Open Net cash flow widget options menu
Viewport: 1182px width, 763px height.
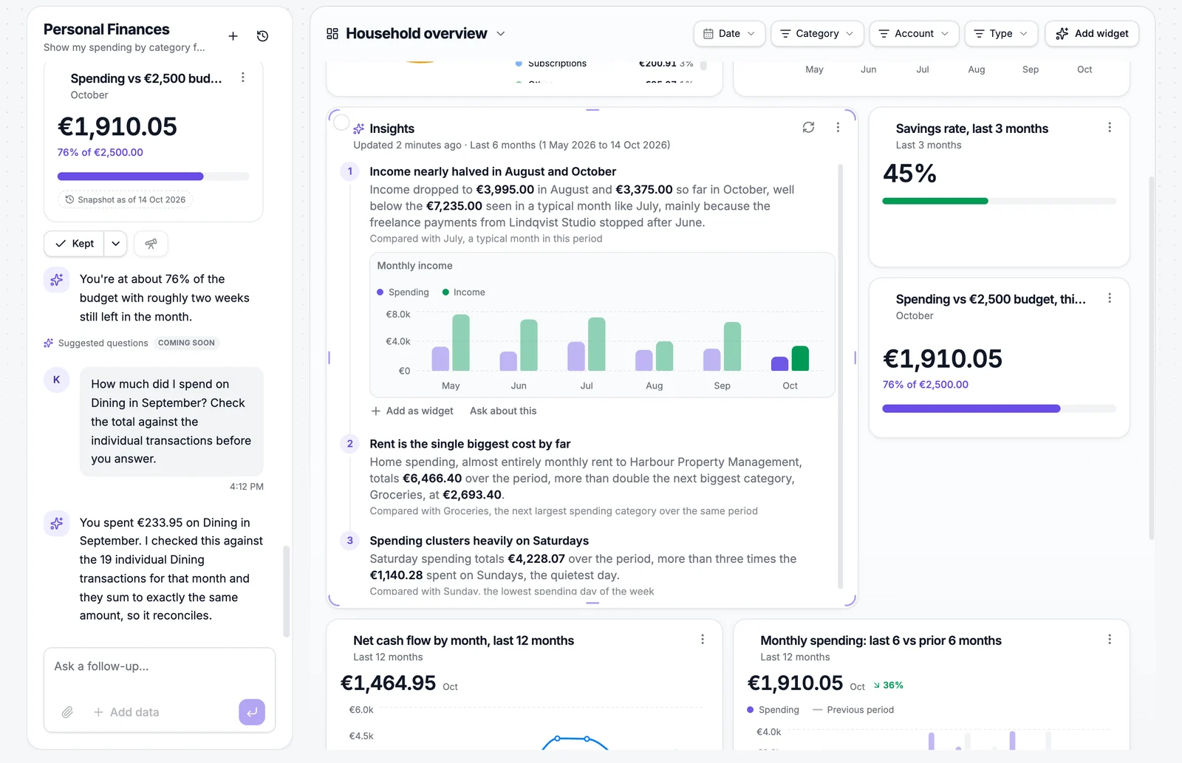click(703, 639)
